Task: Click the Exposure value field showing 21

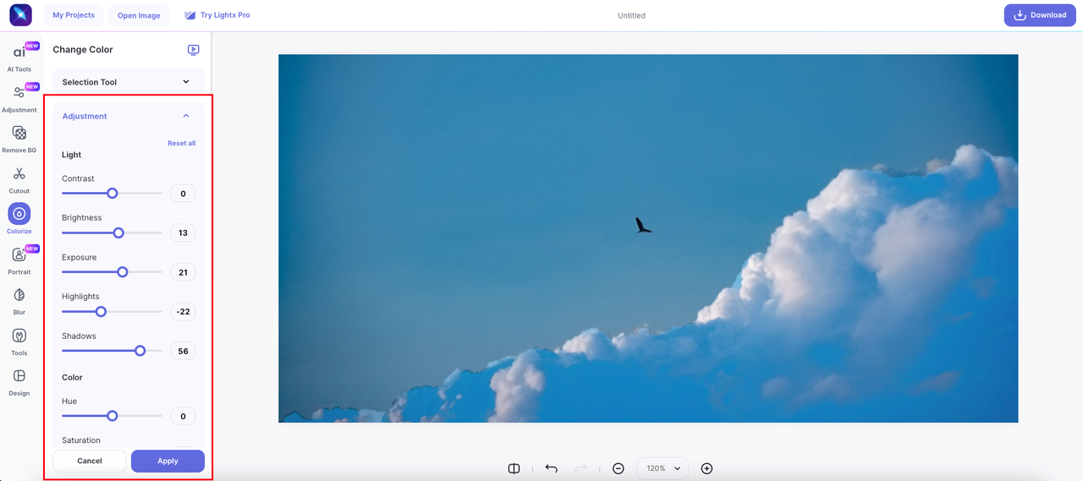Action: [183, 272]
